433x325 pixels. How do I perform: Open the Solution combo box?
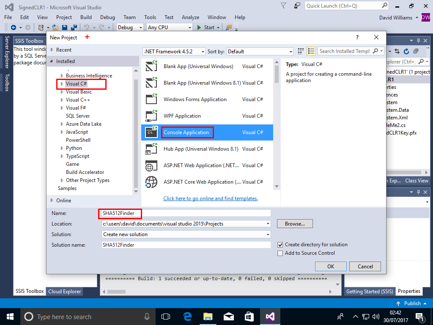point(186,234)
